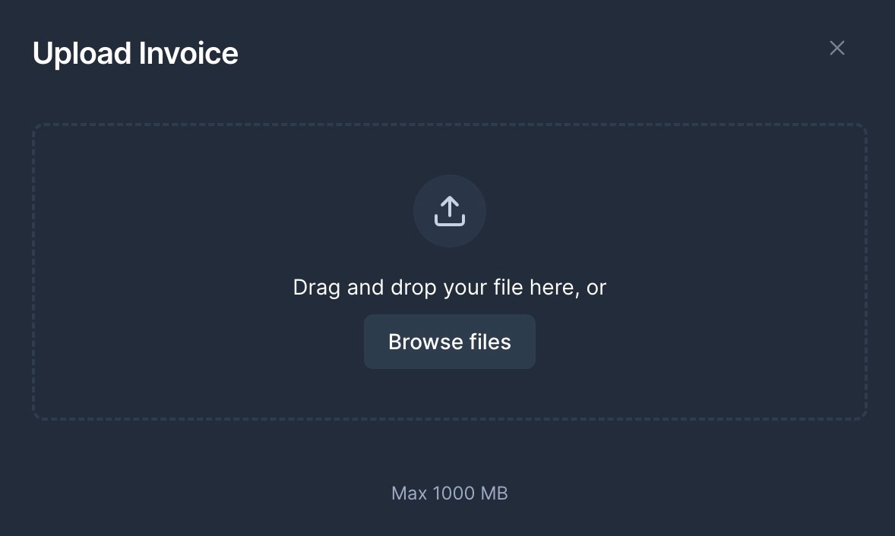The image size is (895, 536).
Task: Hit the X beside the Upload Invoice title
Action: coord(836,48)
